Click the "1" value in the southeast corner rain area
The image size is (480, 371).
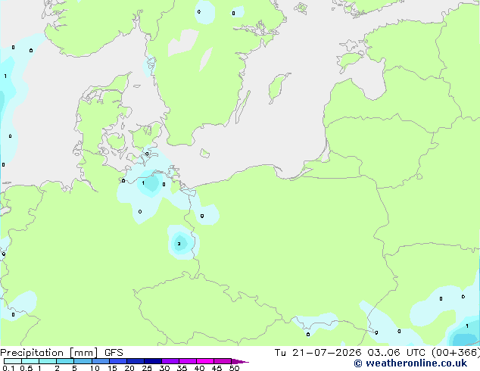pyautogui.click(x=467, y=326)
